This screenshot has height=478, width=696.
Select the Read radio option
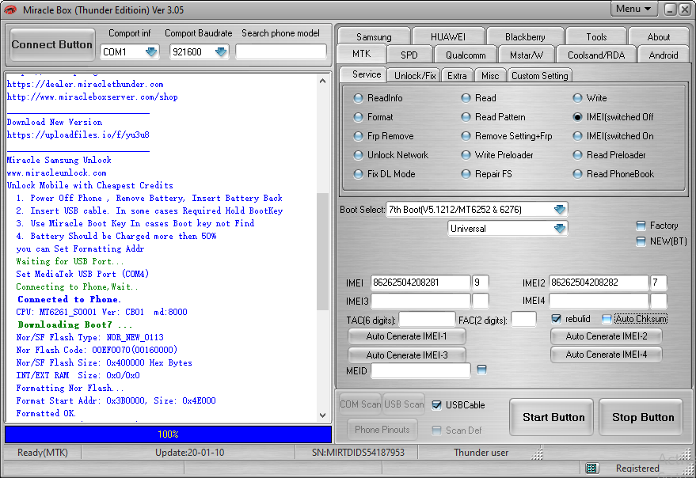pyautogui.click(x=478, y=98)
